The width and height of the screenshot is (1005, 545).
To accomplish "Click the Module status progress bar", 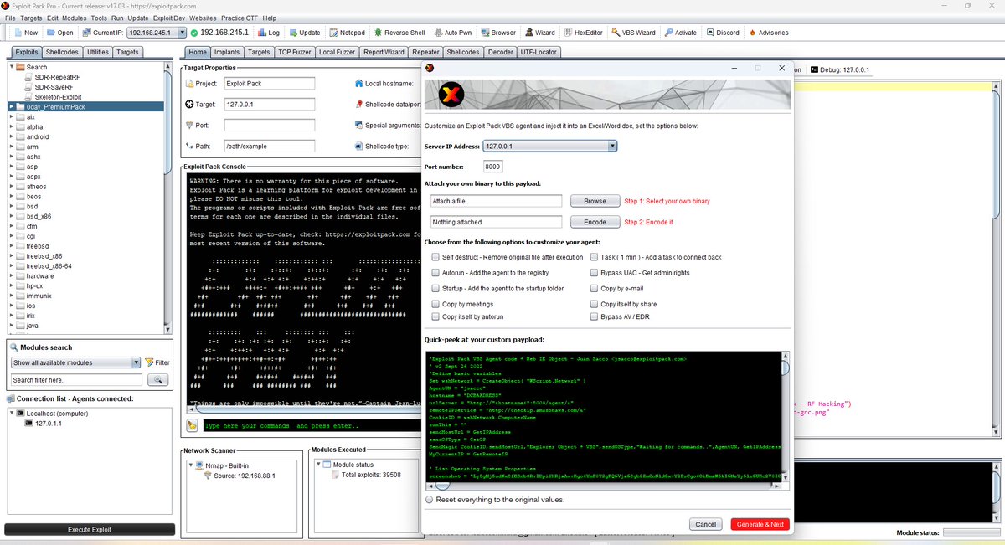I will 971,532.
